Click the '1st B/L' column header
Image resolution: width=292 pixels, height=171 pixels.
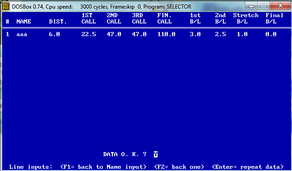click(195, 18)
